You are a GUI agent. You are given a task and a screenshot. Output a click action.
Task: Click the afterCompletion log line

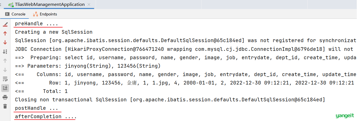46,117
